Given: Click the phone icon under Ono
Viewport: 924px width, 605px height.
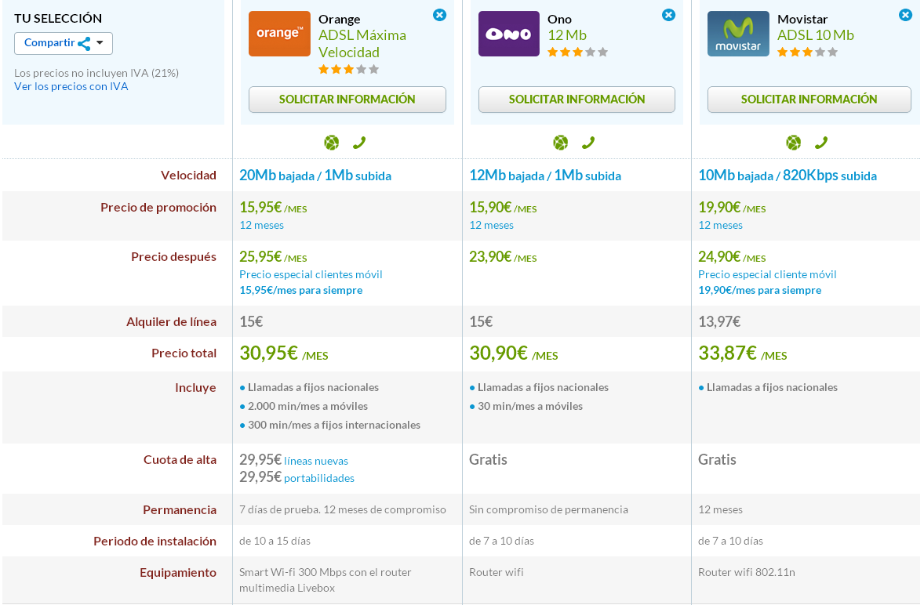Looking at the screenshot, I should [588, 143].
